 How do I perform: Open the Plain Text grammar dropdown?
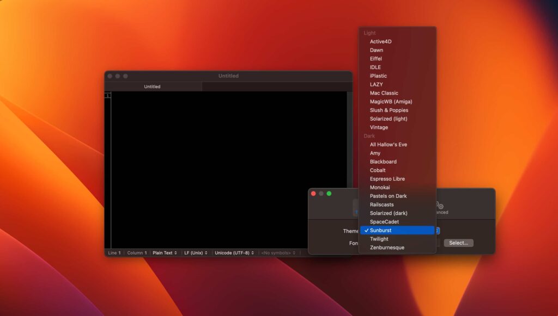point(165,252)
